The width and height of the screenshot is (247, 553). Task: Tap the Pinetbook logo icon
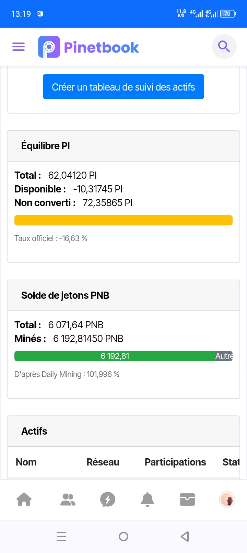pyautogui.click(x=49, y=47)
